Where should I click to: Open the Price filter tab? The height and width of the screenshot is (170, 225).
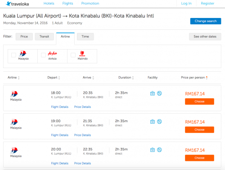click(24, 37)
